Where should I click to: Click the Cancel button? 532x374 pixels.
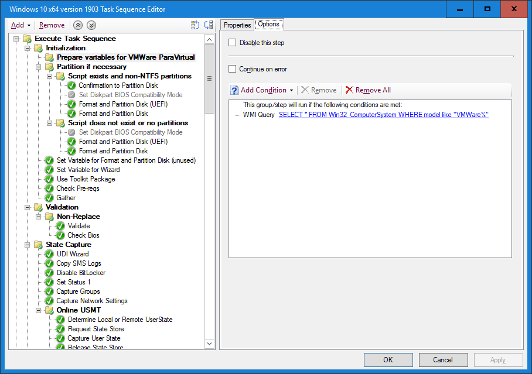(443, 360)
